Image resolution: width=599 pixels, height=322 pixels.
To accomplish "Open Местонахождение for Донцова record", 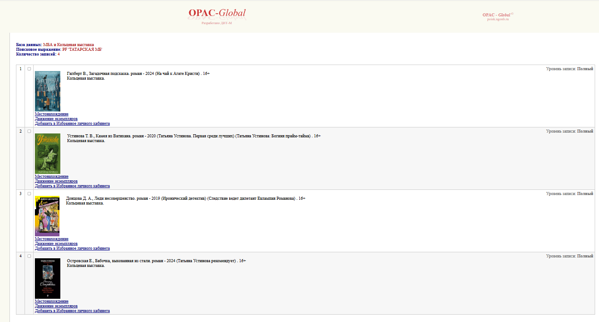I will pyautogui.click(x=51, y=239).
